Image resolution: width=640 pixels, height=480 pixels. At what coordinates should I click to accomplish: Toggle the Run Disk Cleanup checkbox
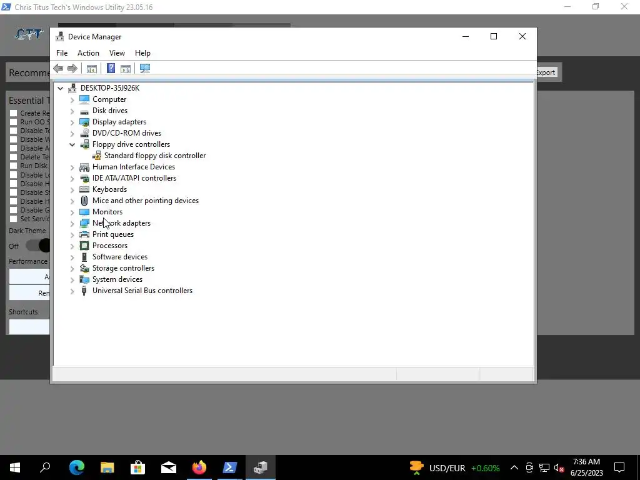pos(14,166)
